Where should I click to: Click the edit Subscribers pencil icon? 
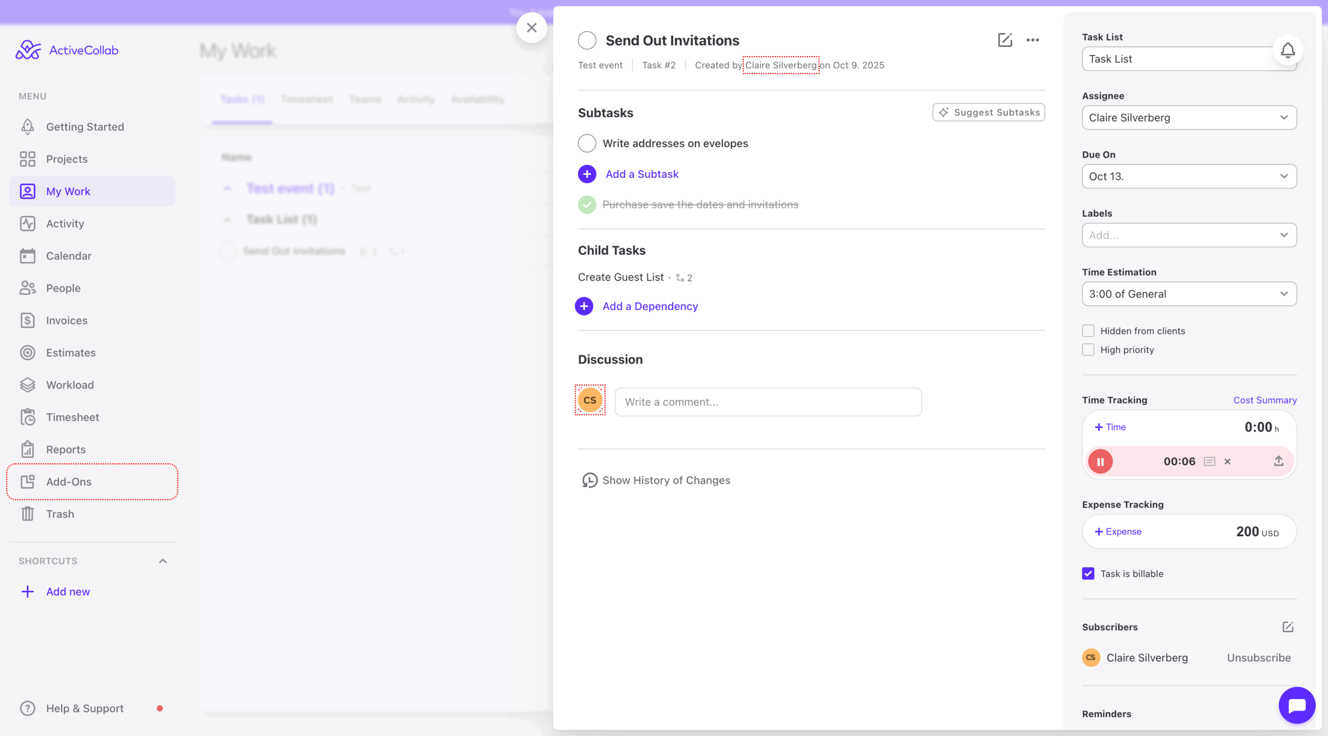pos(1288,627)
